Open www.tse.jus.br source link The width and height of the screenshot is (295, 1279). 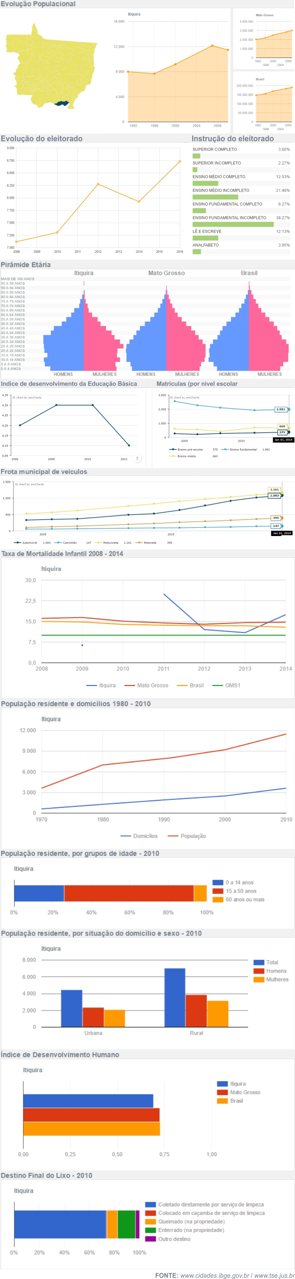point(274,1276)
